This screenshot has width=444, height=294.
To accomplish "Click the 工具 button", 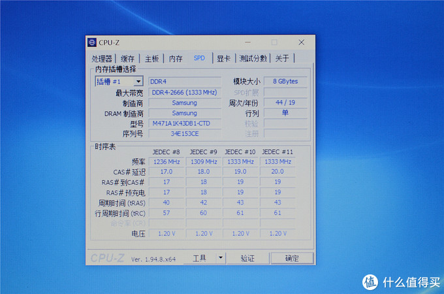I will pyautogui.click(x=200, y=258).
